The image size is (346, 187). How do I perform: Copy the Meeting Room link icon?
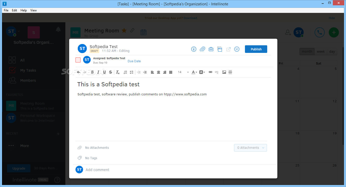[132, 30]
